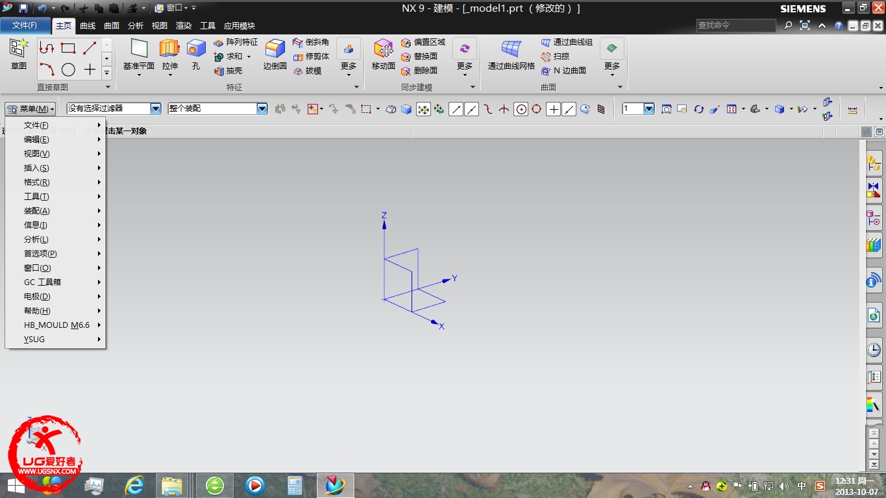Open Pattern Feature (阵列特征)
Viewport: 886px width, 498px height.
pos(236,42)
